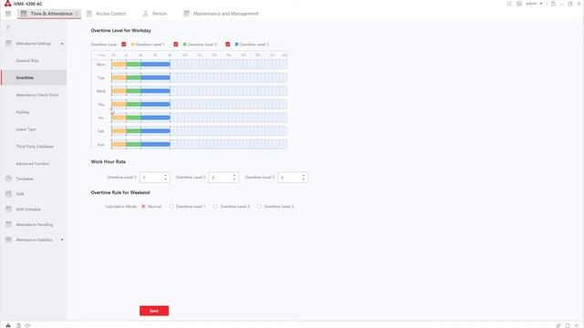Click the expand arrow icon at bottom right
This screenshot has height=328, width=584.
click(577, 325)
